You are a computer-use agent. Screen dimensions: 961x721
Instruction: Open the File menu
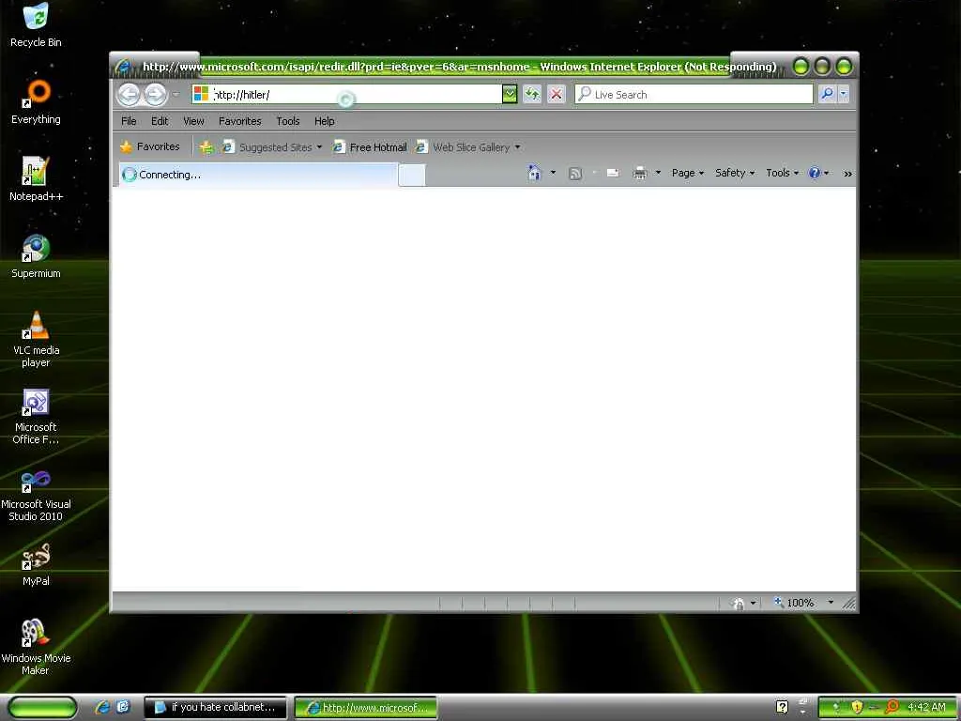pyautogui.click(x=129, y=121)
